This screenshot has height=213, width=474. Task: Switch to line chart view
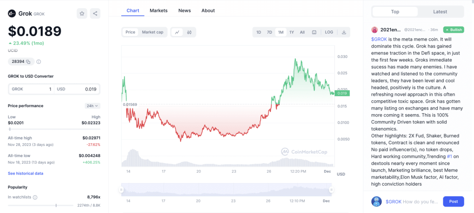(x=177, y=32)
